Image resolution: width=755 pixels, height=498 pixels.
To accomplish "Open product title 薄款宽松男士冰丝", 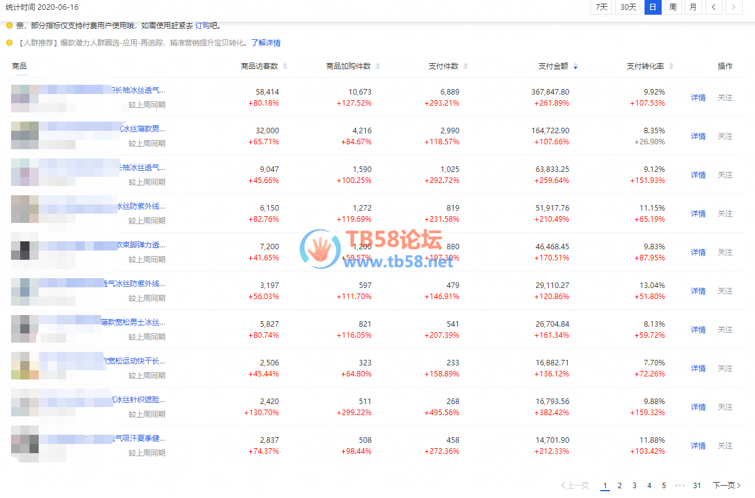I will tap(133, 322).
